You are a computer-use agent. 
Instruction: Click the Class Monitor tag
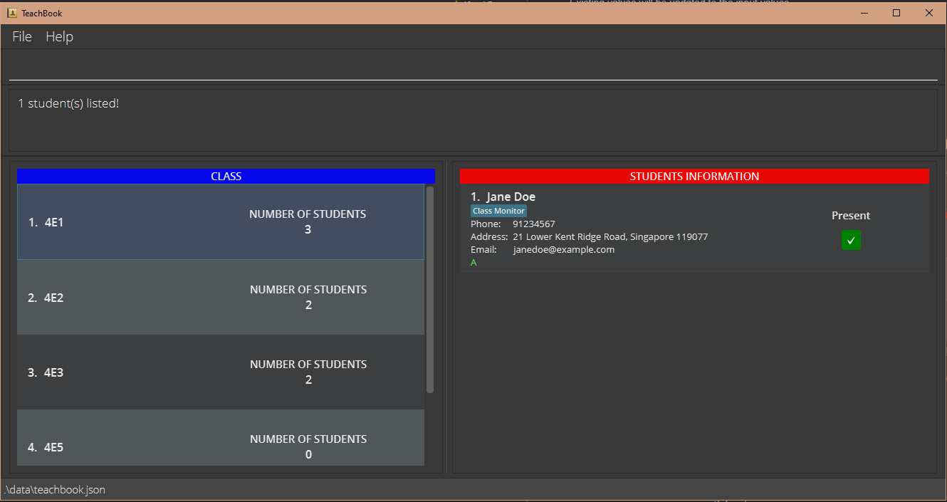click(498, 211)
